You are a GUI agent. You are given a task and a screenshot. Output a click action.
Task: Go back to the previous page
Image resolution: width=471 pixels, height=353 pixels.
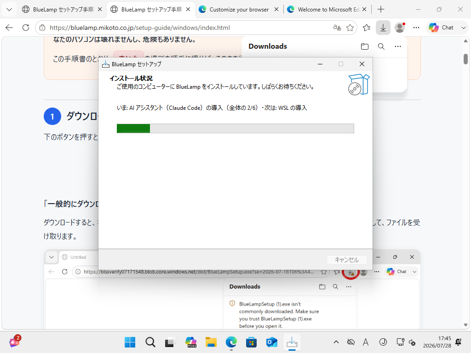coord(9,28)
